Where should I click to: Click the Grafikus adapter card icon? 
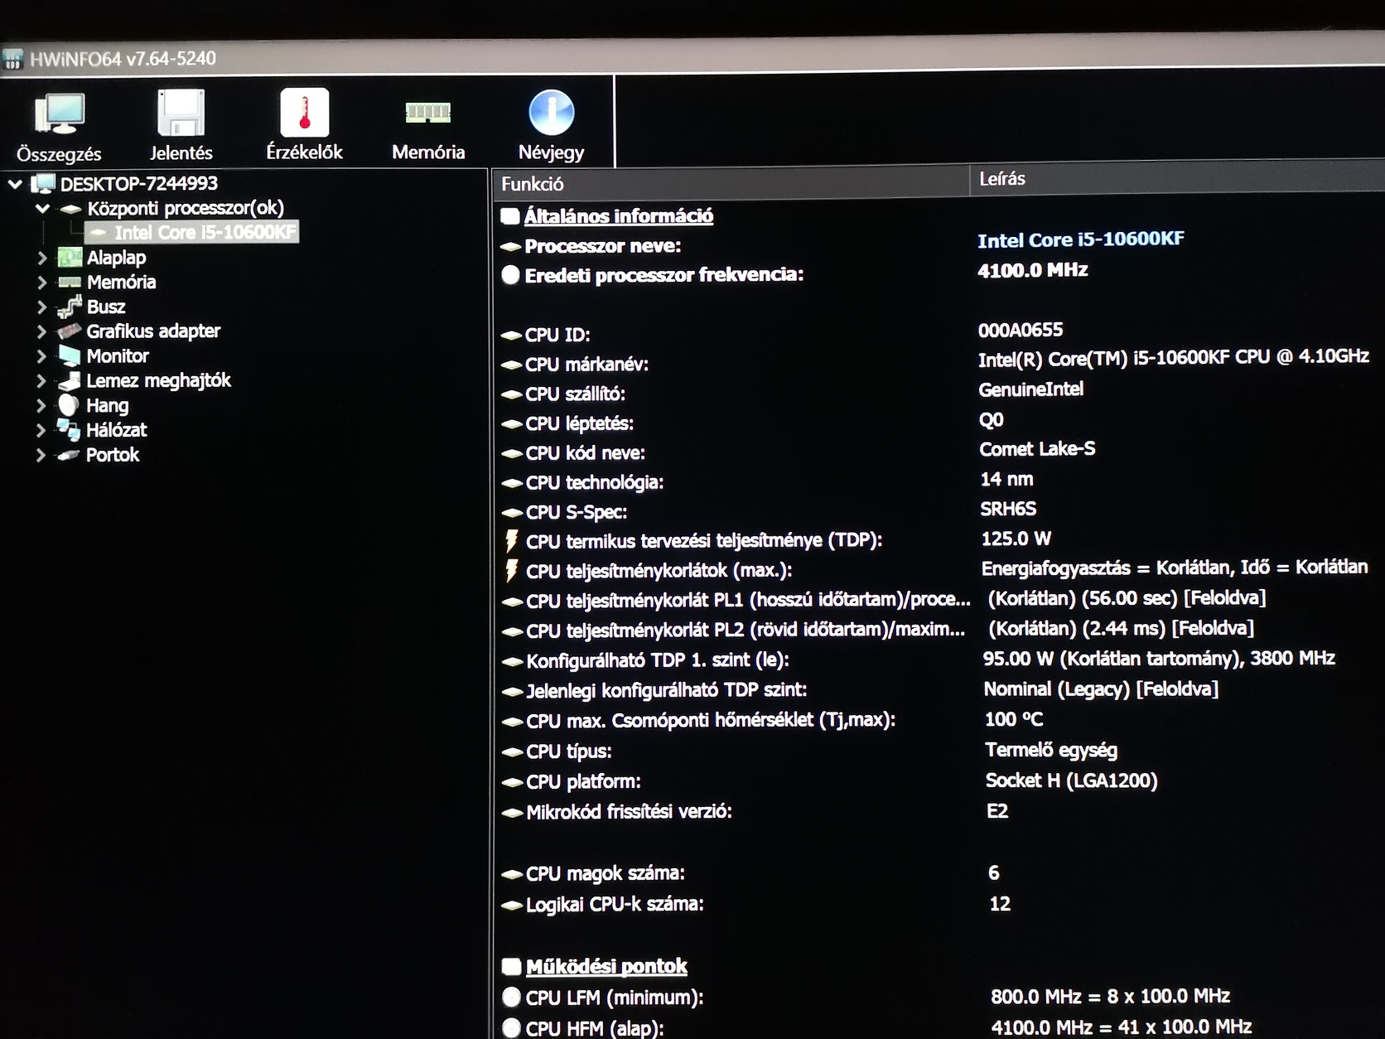[x=70, y=331]
